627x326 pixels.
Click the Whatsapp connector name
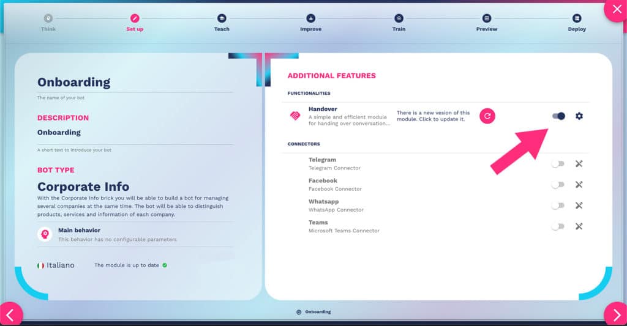click(x=323, y=201)
